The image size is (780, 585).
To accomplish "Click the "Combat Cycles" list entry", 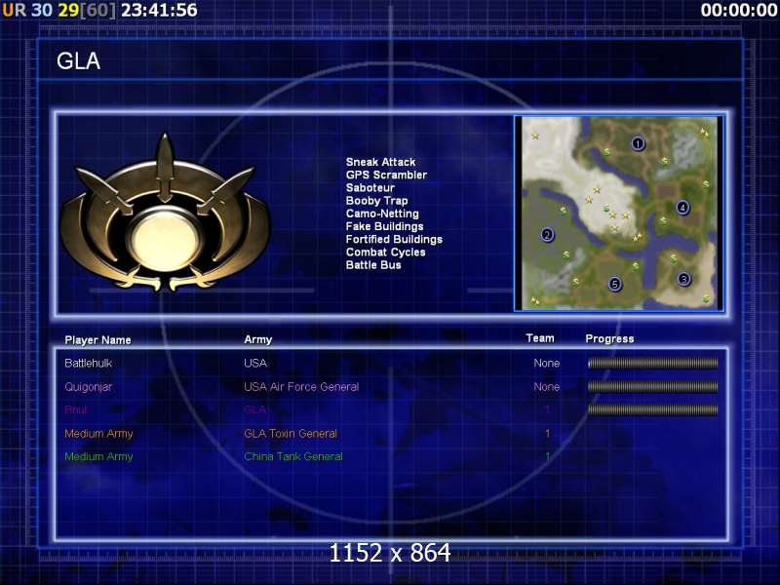I will point(385,253).
